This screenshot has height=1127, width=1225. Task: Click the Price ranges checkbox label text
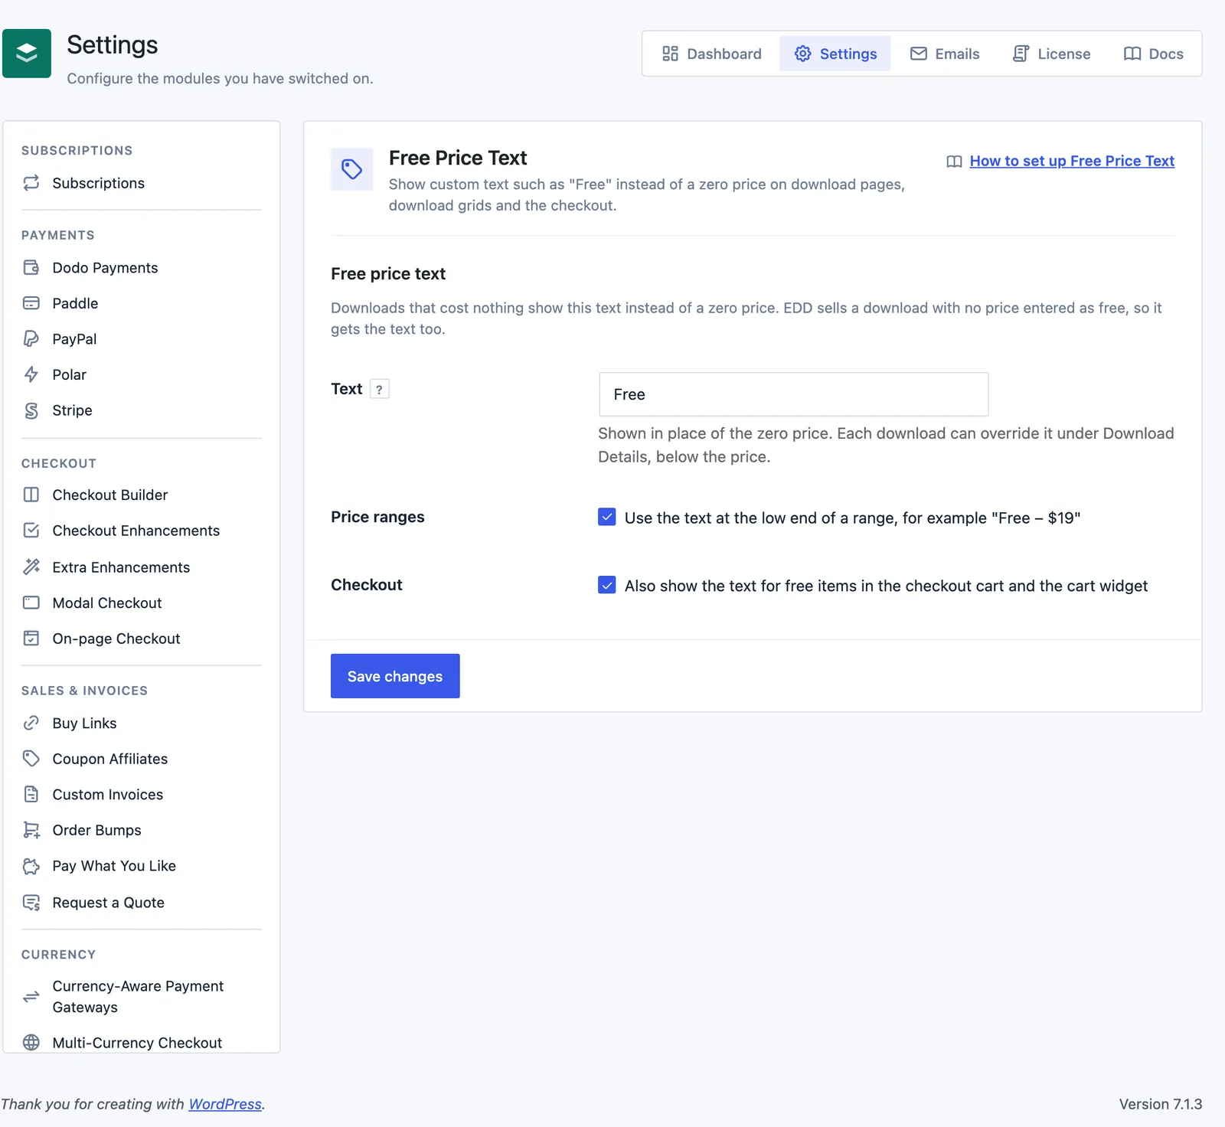coord(852,518)
